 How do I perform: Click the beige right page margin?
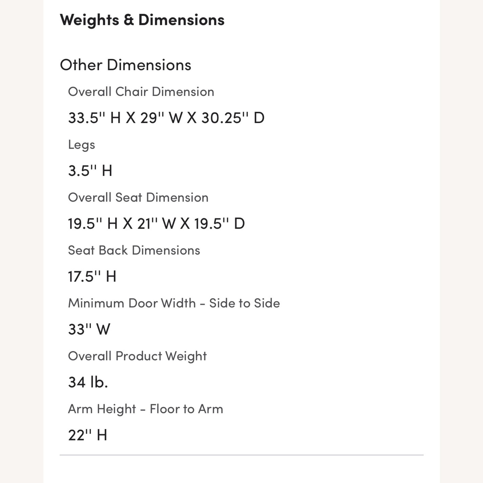(461, 241)
